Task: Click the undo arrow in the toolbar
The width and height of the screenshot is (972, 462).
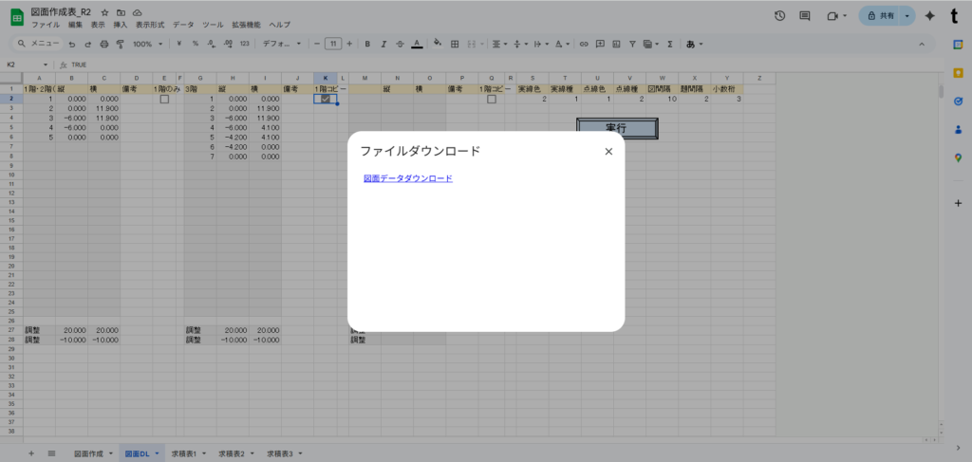Action: 72,44
